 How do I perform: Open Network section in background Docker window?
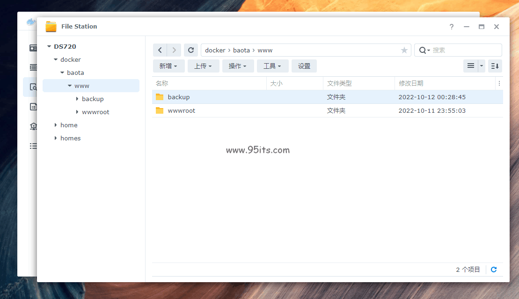point(33,126)
